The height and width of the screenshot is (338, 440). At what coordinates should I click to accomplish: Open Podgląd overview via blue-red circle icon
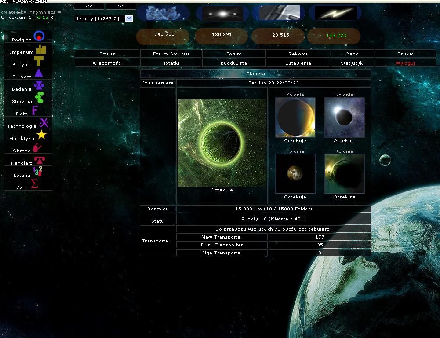pyautogui.click(x=39, y=36)
